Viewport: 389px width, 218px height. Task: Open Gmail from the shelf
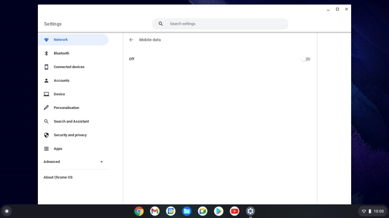point(155,211)
